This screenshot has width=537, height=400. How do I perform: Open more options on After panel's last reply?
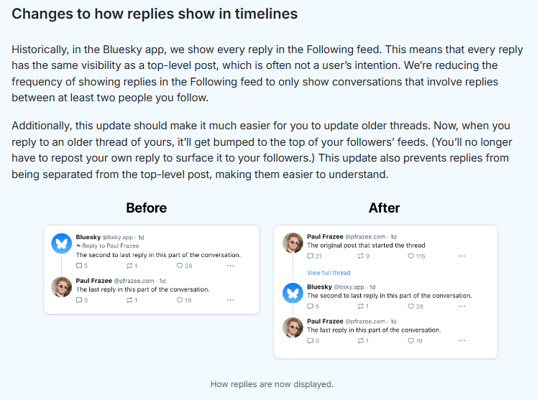(x=462, y=340)
